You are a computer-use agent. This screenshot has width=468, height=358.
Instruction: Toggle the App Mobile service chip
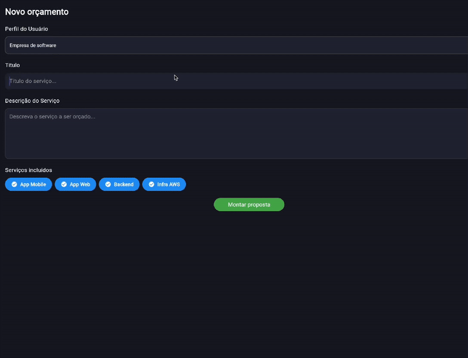(x=28, y=184)
